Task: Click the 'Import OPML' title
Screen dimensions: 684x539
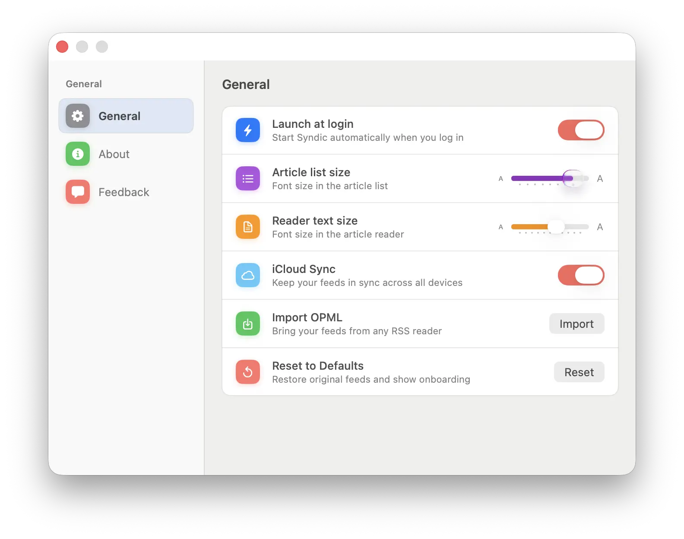Action: coord(307,317)
